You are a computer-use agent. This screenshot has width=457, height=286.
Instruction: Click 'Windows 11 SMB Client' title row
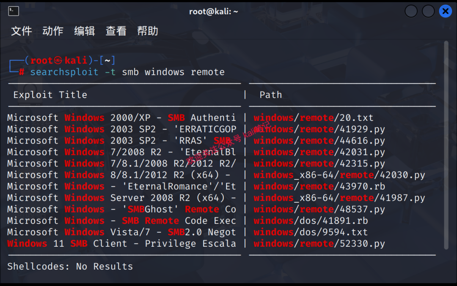(x=121, y=243)
